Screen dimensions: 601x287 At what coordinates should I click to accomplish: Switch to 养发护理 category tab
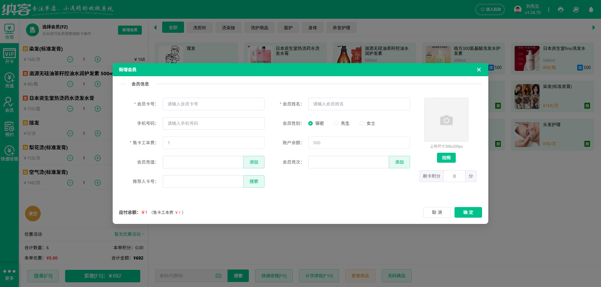342,28
